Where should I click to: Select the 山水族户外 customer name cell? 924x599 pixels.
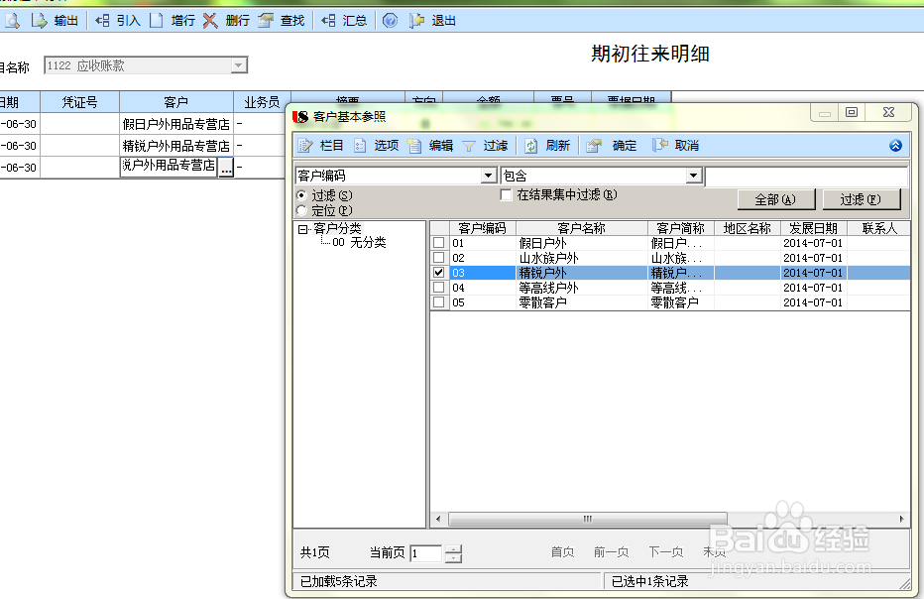[x=582, y=258]
